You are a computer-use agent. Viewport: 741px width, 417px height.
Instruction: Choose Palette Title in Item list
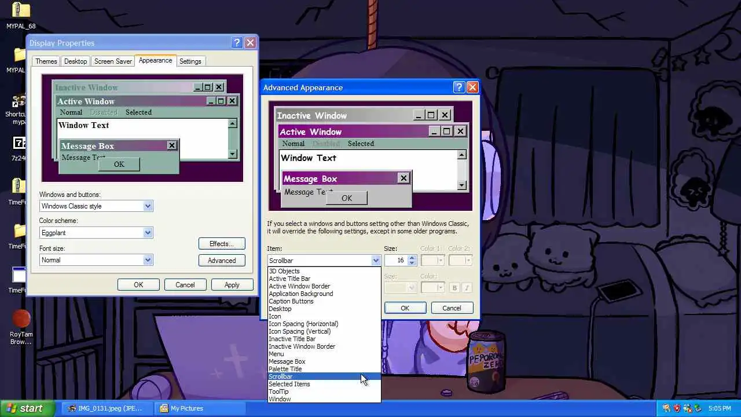pos(324,369)
